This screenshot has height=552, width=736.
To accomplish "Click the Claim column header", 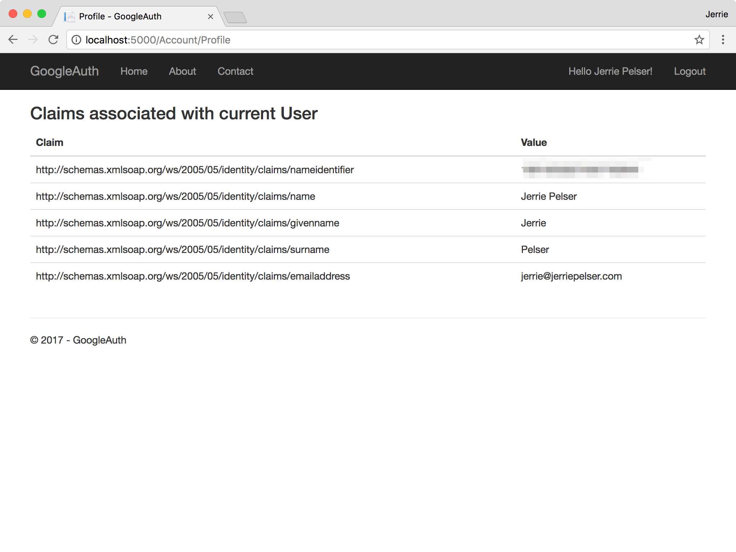I will click(50, 142).
